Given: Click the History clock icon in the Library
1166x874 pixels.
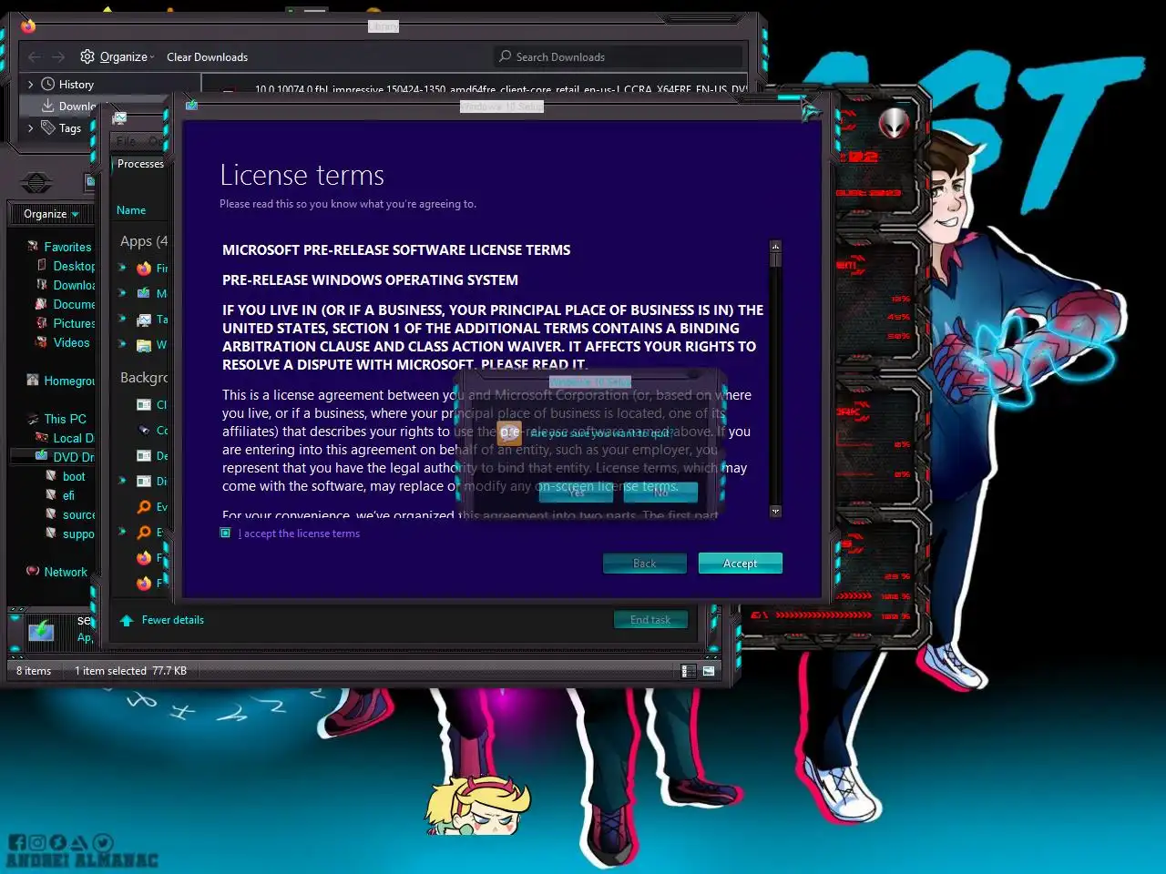Looking at the screenshot, I should [47, 84].
